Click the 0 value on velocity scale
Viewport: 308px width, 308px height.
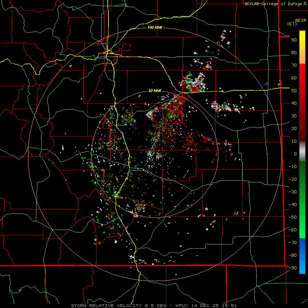(295, 154)
